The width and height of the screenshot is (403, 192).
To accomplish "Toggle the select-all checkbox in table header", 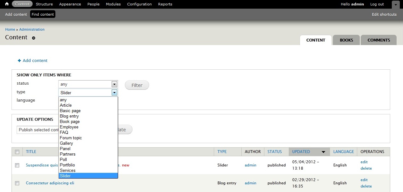I will [x=17, y=152].
